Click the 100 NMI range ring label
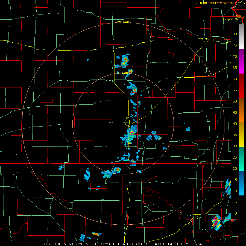 [123, 22]
